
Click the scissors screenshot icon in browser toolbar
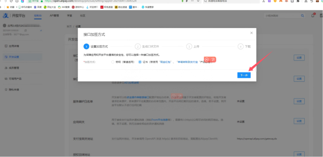[x=264, y=1]
